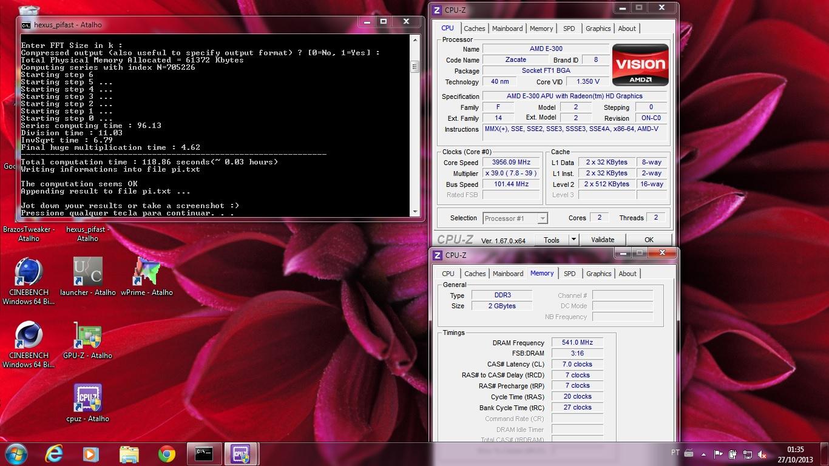Click the console scrollbar down arrow

tap(415, 212)
